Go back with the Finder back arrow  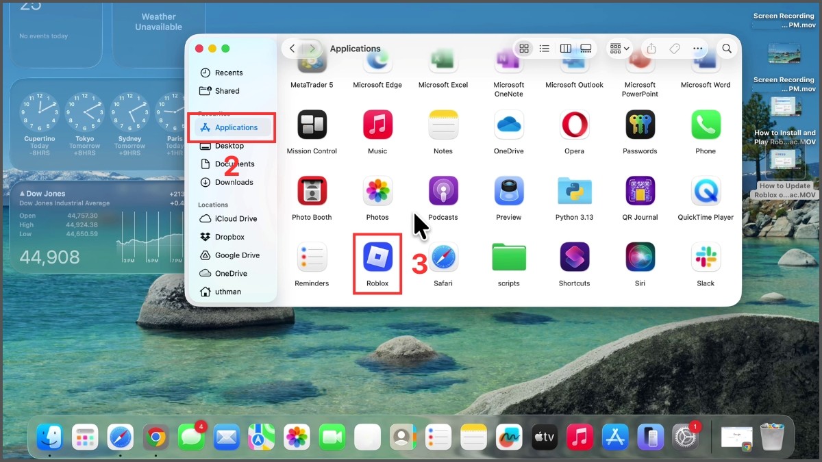(x=292, y=49)
